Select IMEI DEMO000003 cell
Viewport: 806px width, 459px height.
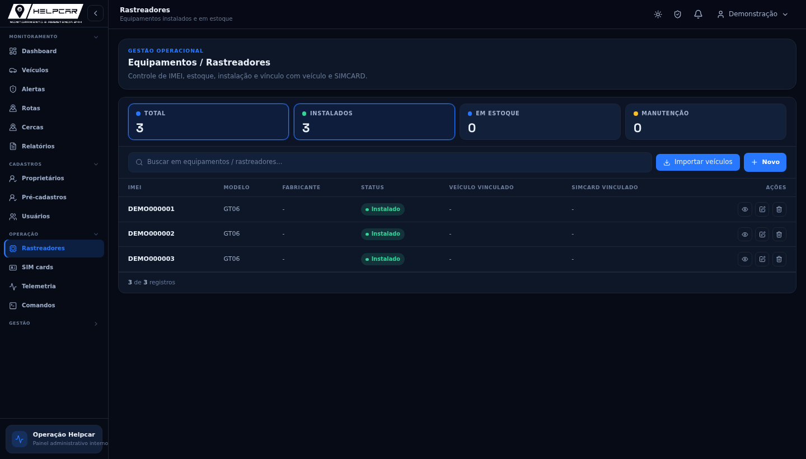pyautogui.click(x=151, y=259)
